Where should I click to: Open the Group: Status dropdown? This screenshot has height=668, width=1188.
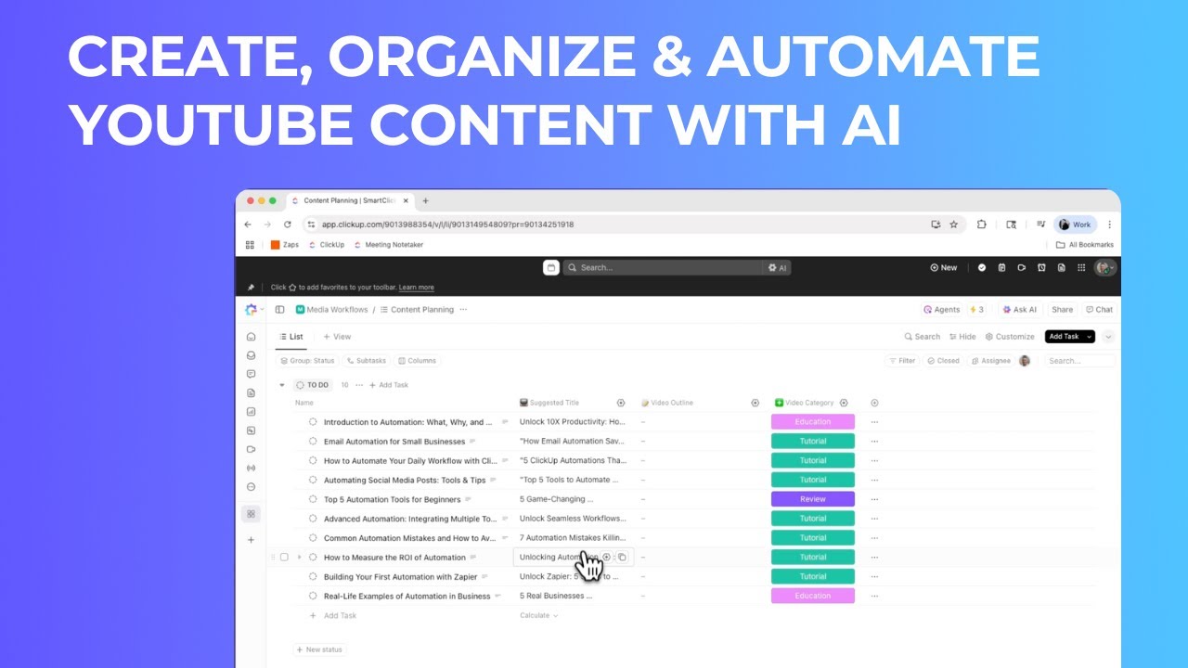[x=307, y=361]
